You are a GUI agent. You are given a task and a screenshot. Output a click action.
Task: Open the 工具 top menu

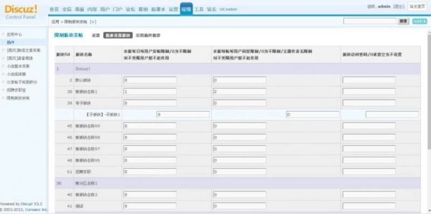pos(199,9)
